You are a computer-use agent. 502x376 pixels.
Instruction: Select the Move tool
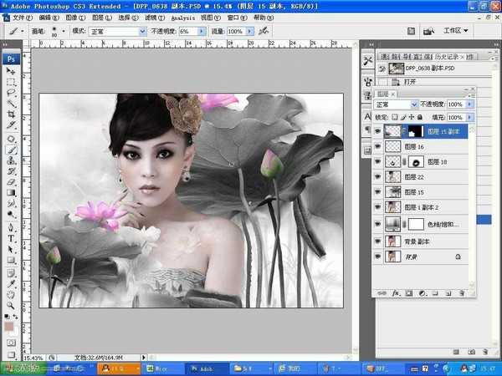pos(11,71)
